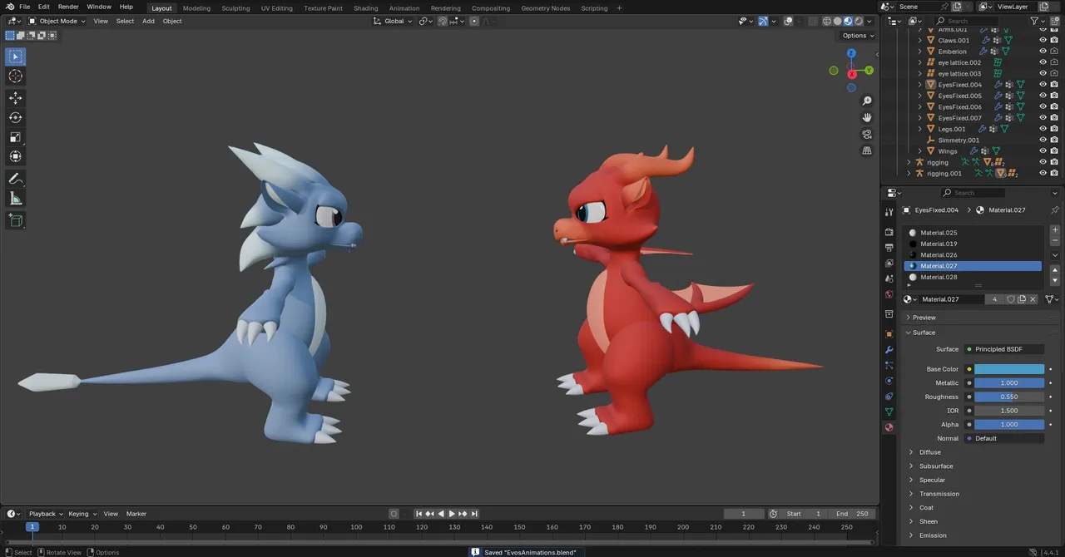This screenshot has width=1065, height=557.
Task: Activate the Rotate tool
Action: point(15,117)
